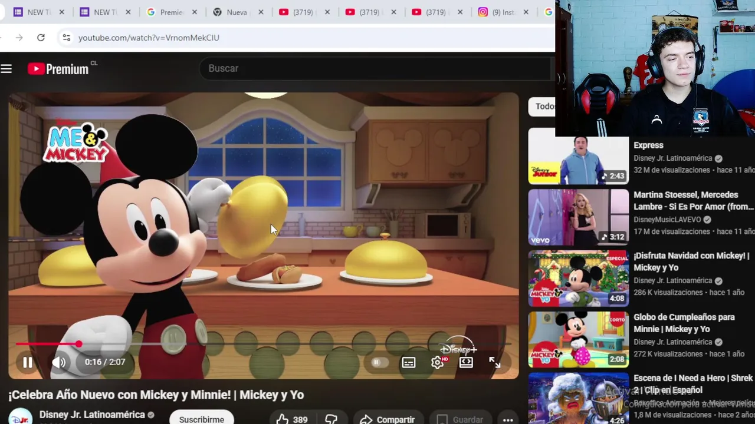
Task: Go forward in browser history
Action: coord(19,38)
